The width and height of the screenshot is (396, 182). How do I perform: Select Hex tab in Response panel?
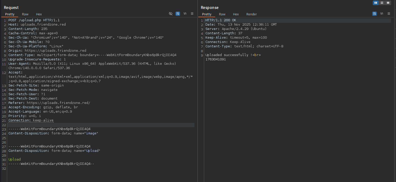[x=236, y=14]
